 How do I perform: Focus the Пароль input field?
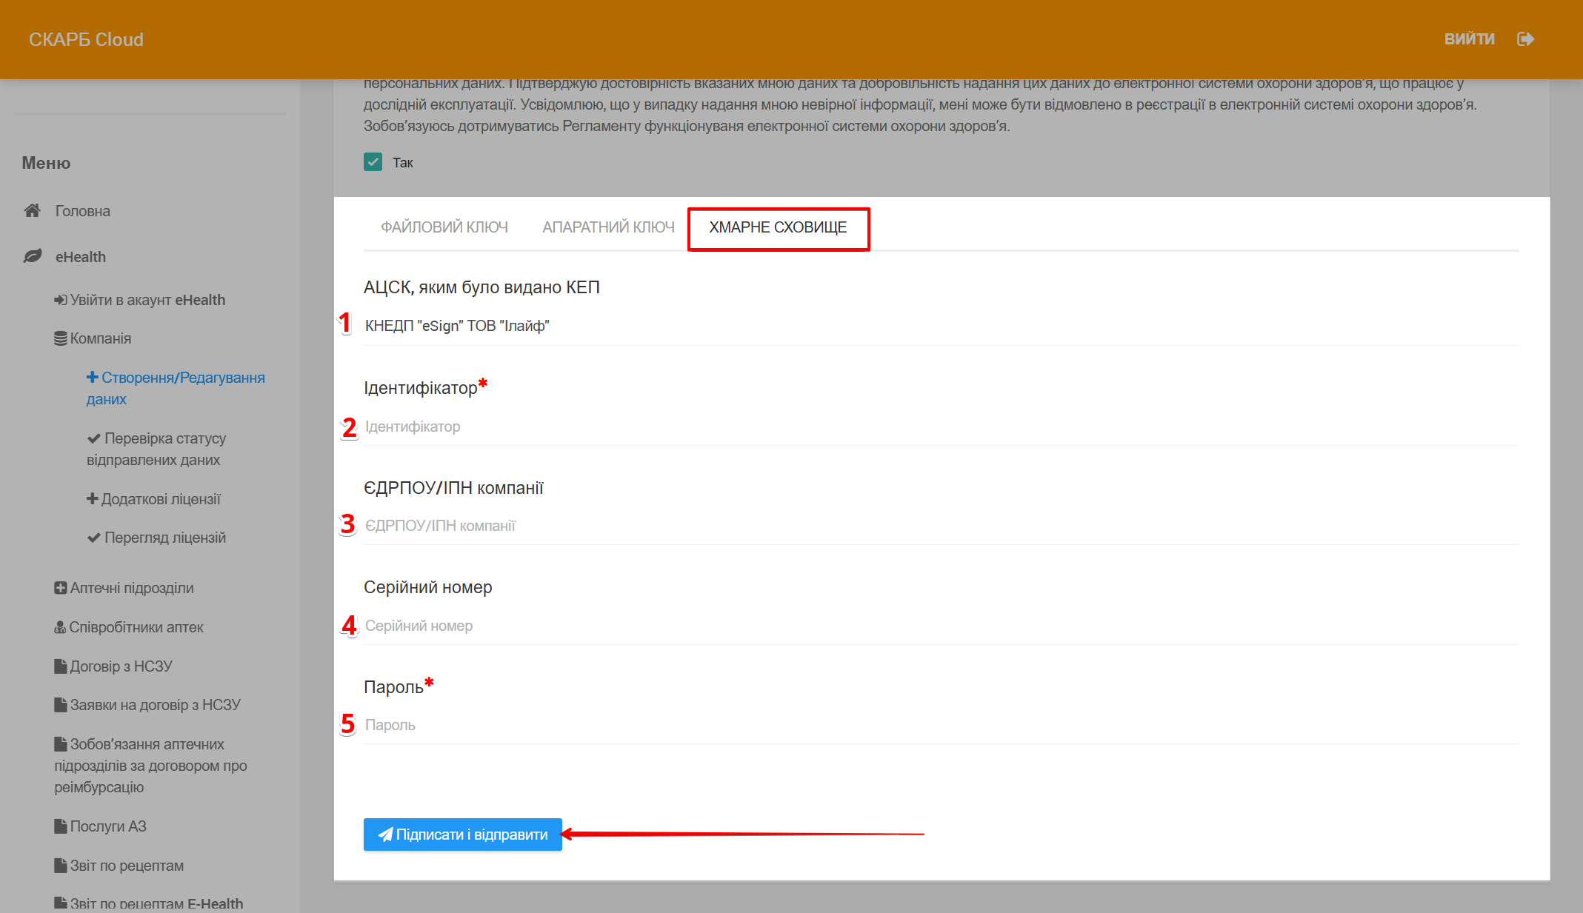pos(939,725)
